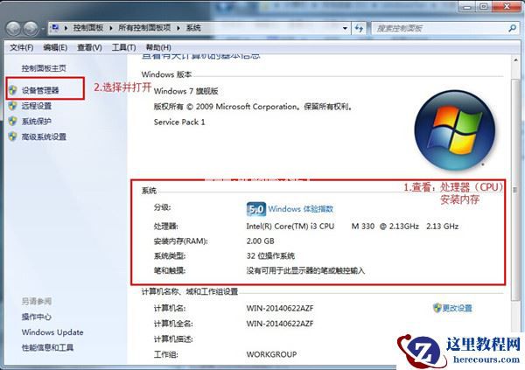Screen dimensions: 525x370
Task: Click the Windows 体验指数 link
Action: pos(300,209)
